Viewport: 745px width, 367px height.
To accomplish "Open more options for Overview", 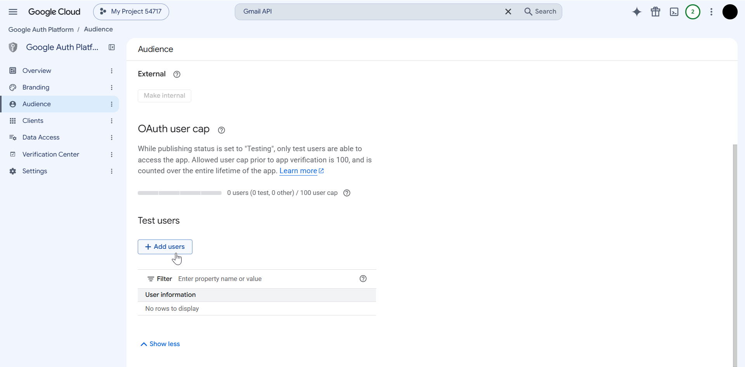I will pyautogui.click(x=112, y=71).
